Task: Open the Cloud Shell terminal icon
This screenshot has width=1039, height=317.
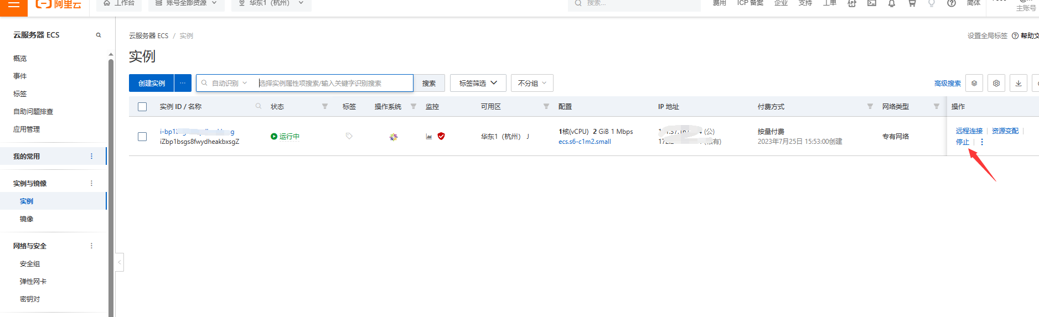Action: (x=872, y=3)
